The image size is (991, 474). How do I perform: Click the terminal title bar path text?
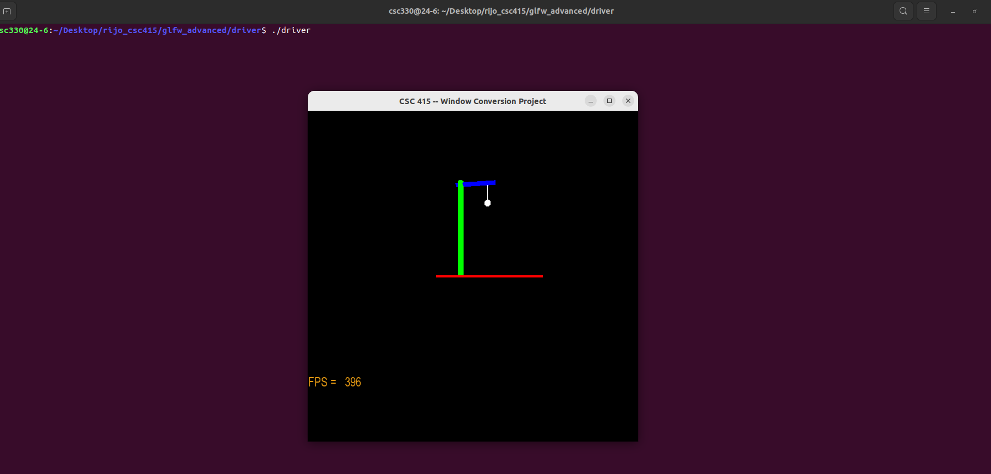pyautogui.click(x=501, y=11)
